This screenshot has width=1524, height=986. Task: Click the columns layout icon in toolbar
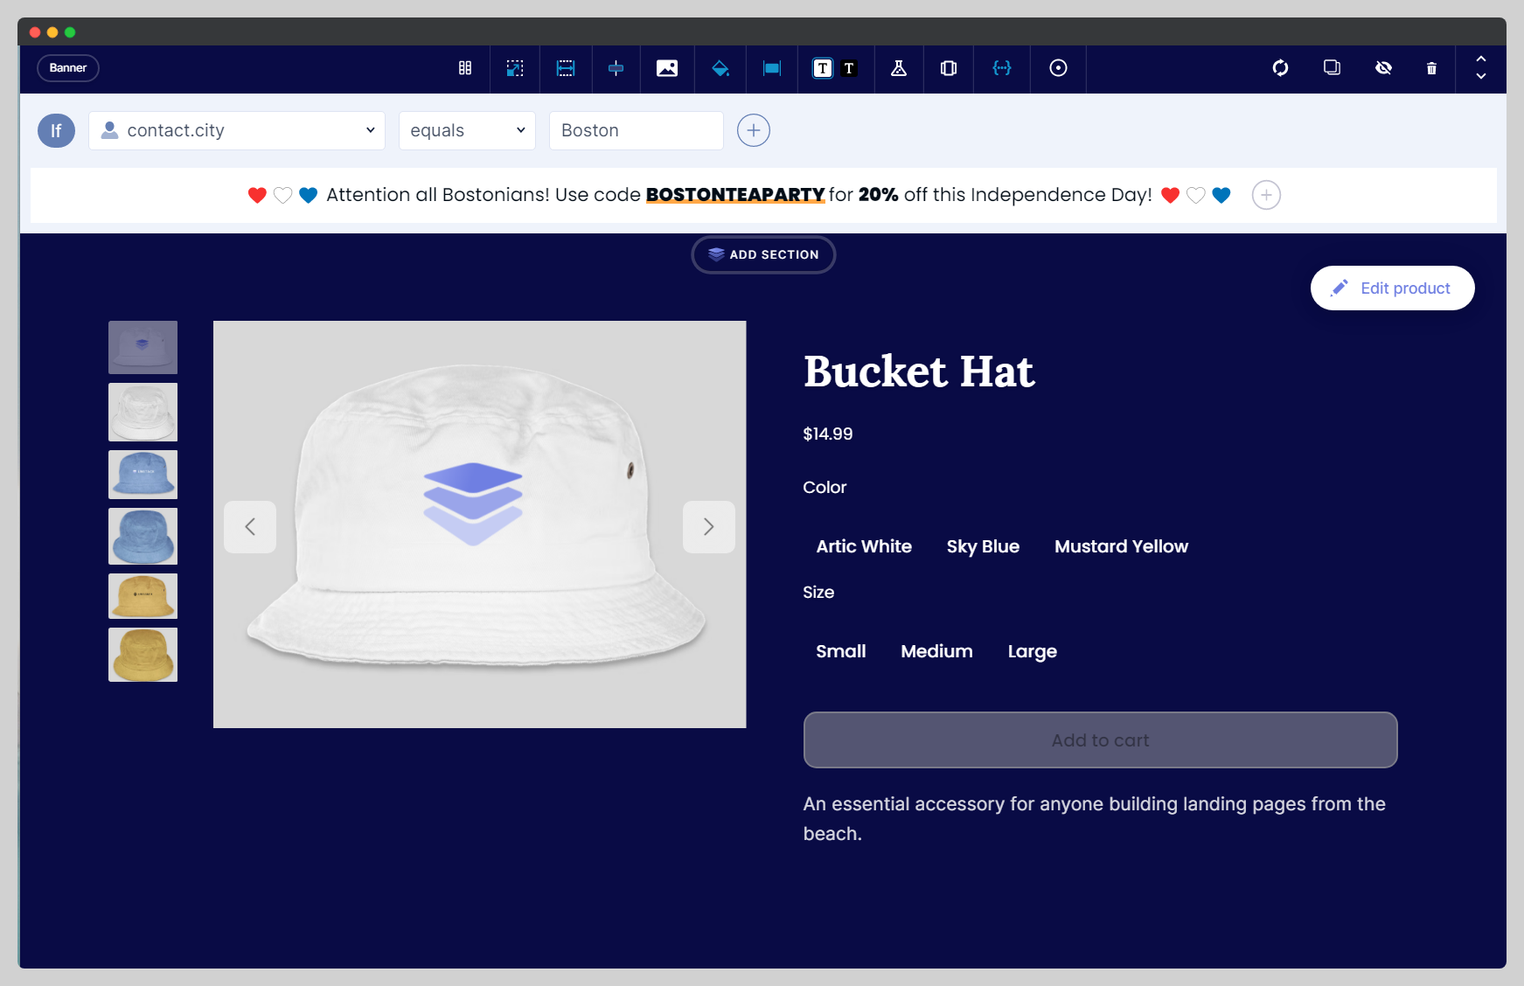coord(465,68)
